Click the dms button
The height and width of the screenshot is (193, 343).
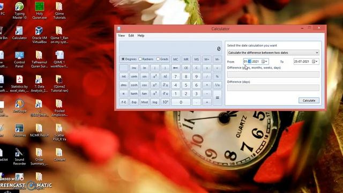(124, 85)
